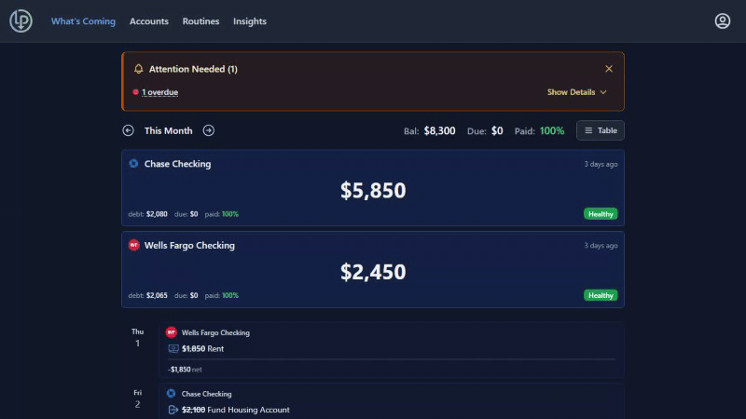
Task: Dismiss the Attention Needed alert
Action: [609, 69]
